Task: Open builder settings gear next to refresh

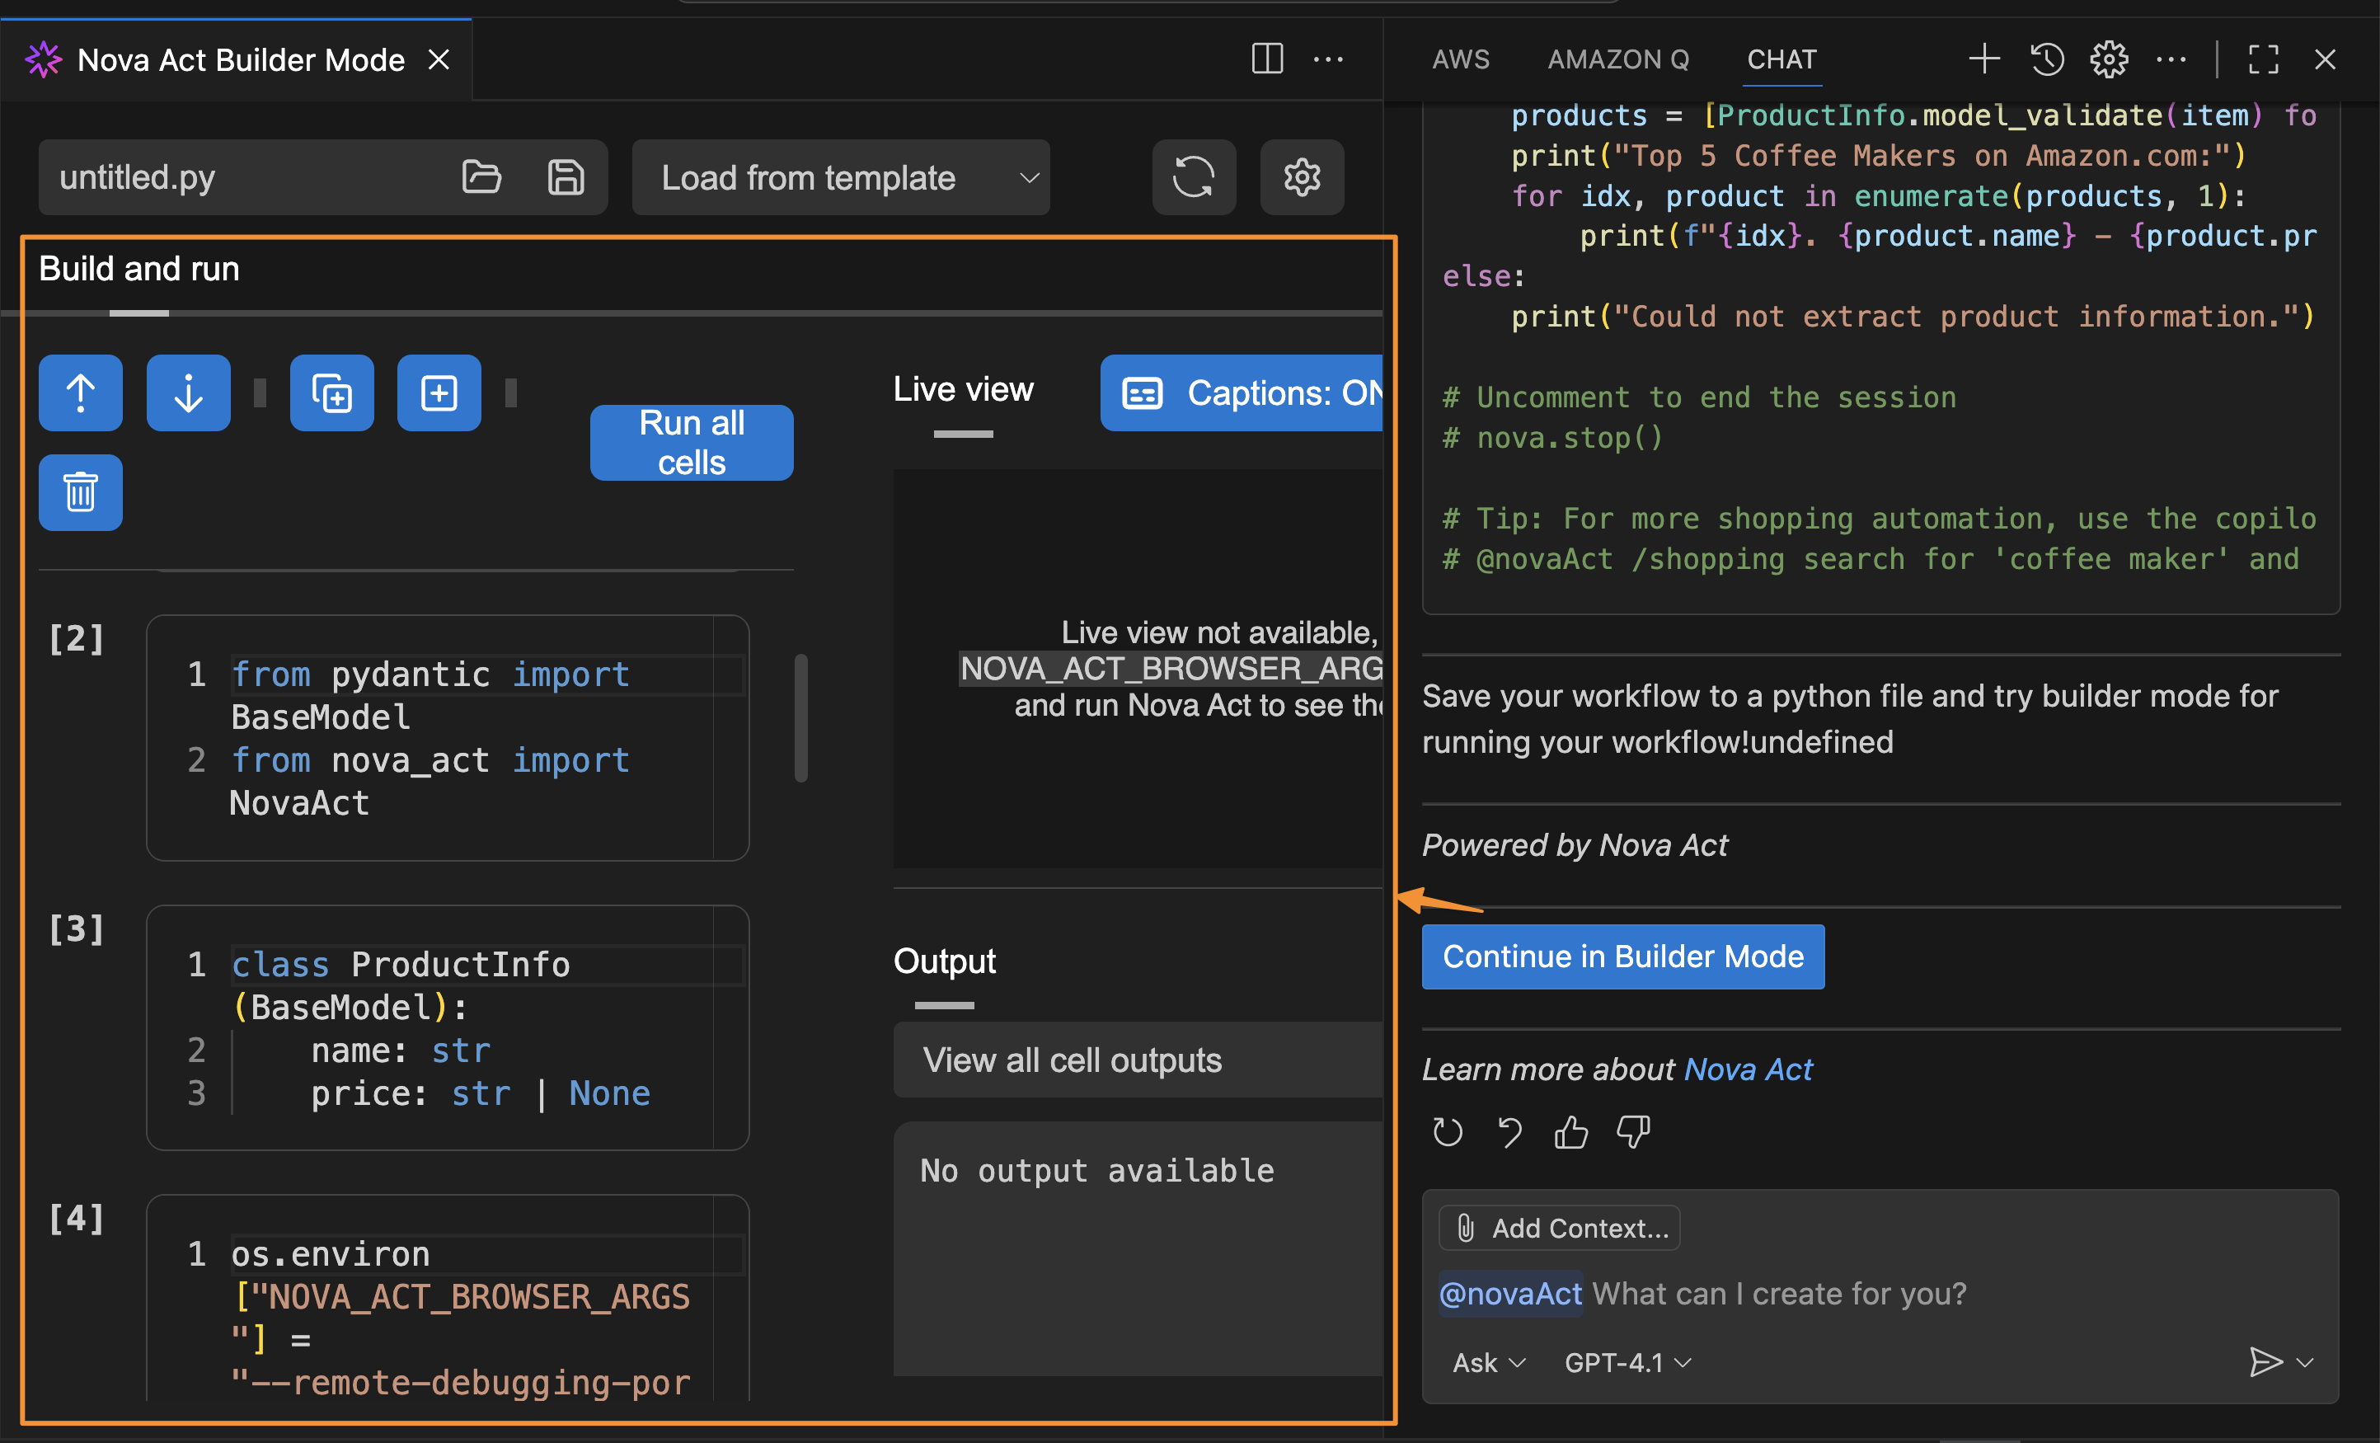Action: 1301,178
